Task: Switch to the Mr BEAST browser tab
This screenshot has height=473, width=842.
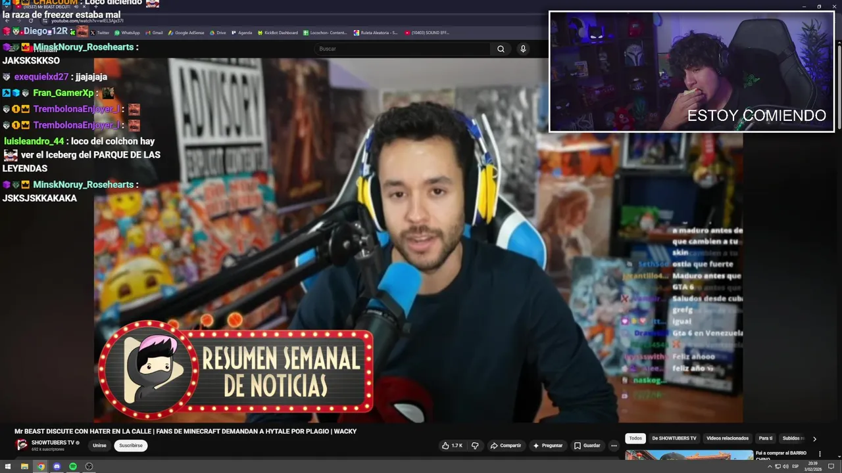Action: pos(49,7)
